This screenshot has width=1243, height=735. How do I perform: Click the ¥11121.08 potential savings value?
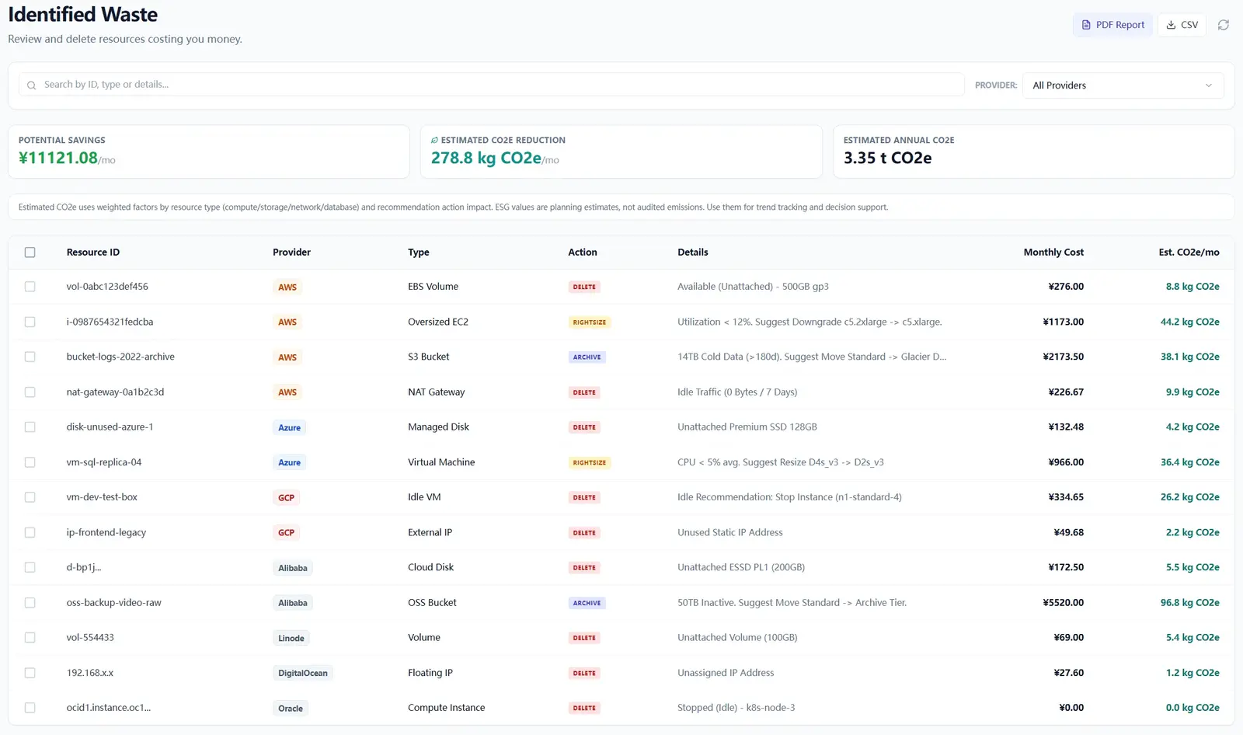click(x=58, y=158)
